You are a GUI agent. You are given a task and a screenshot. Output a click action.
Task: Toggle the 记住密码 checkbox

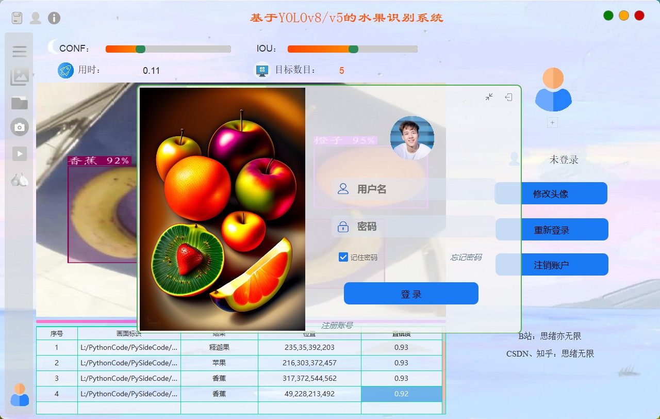(343, 257)
